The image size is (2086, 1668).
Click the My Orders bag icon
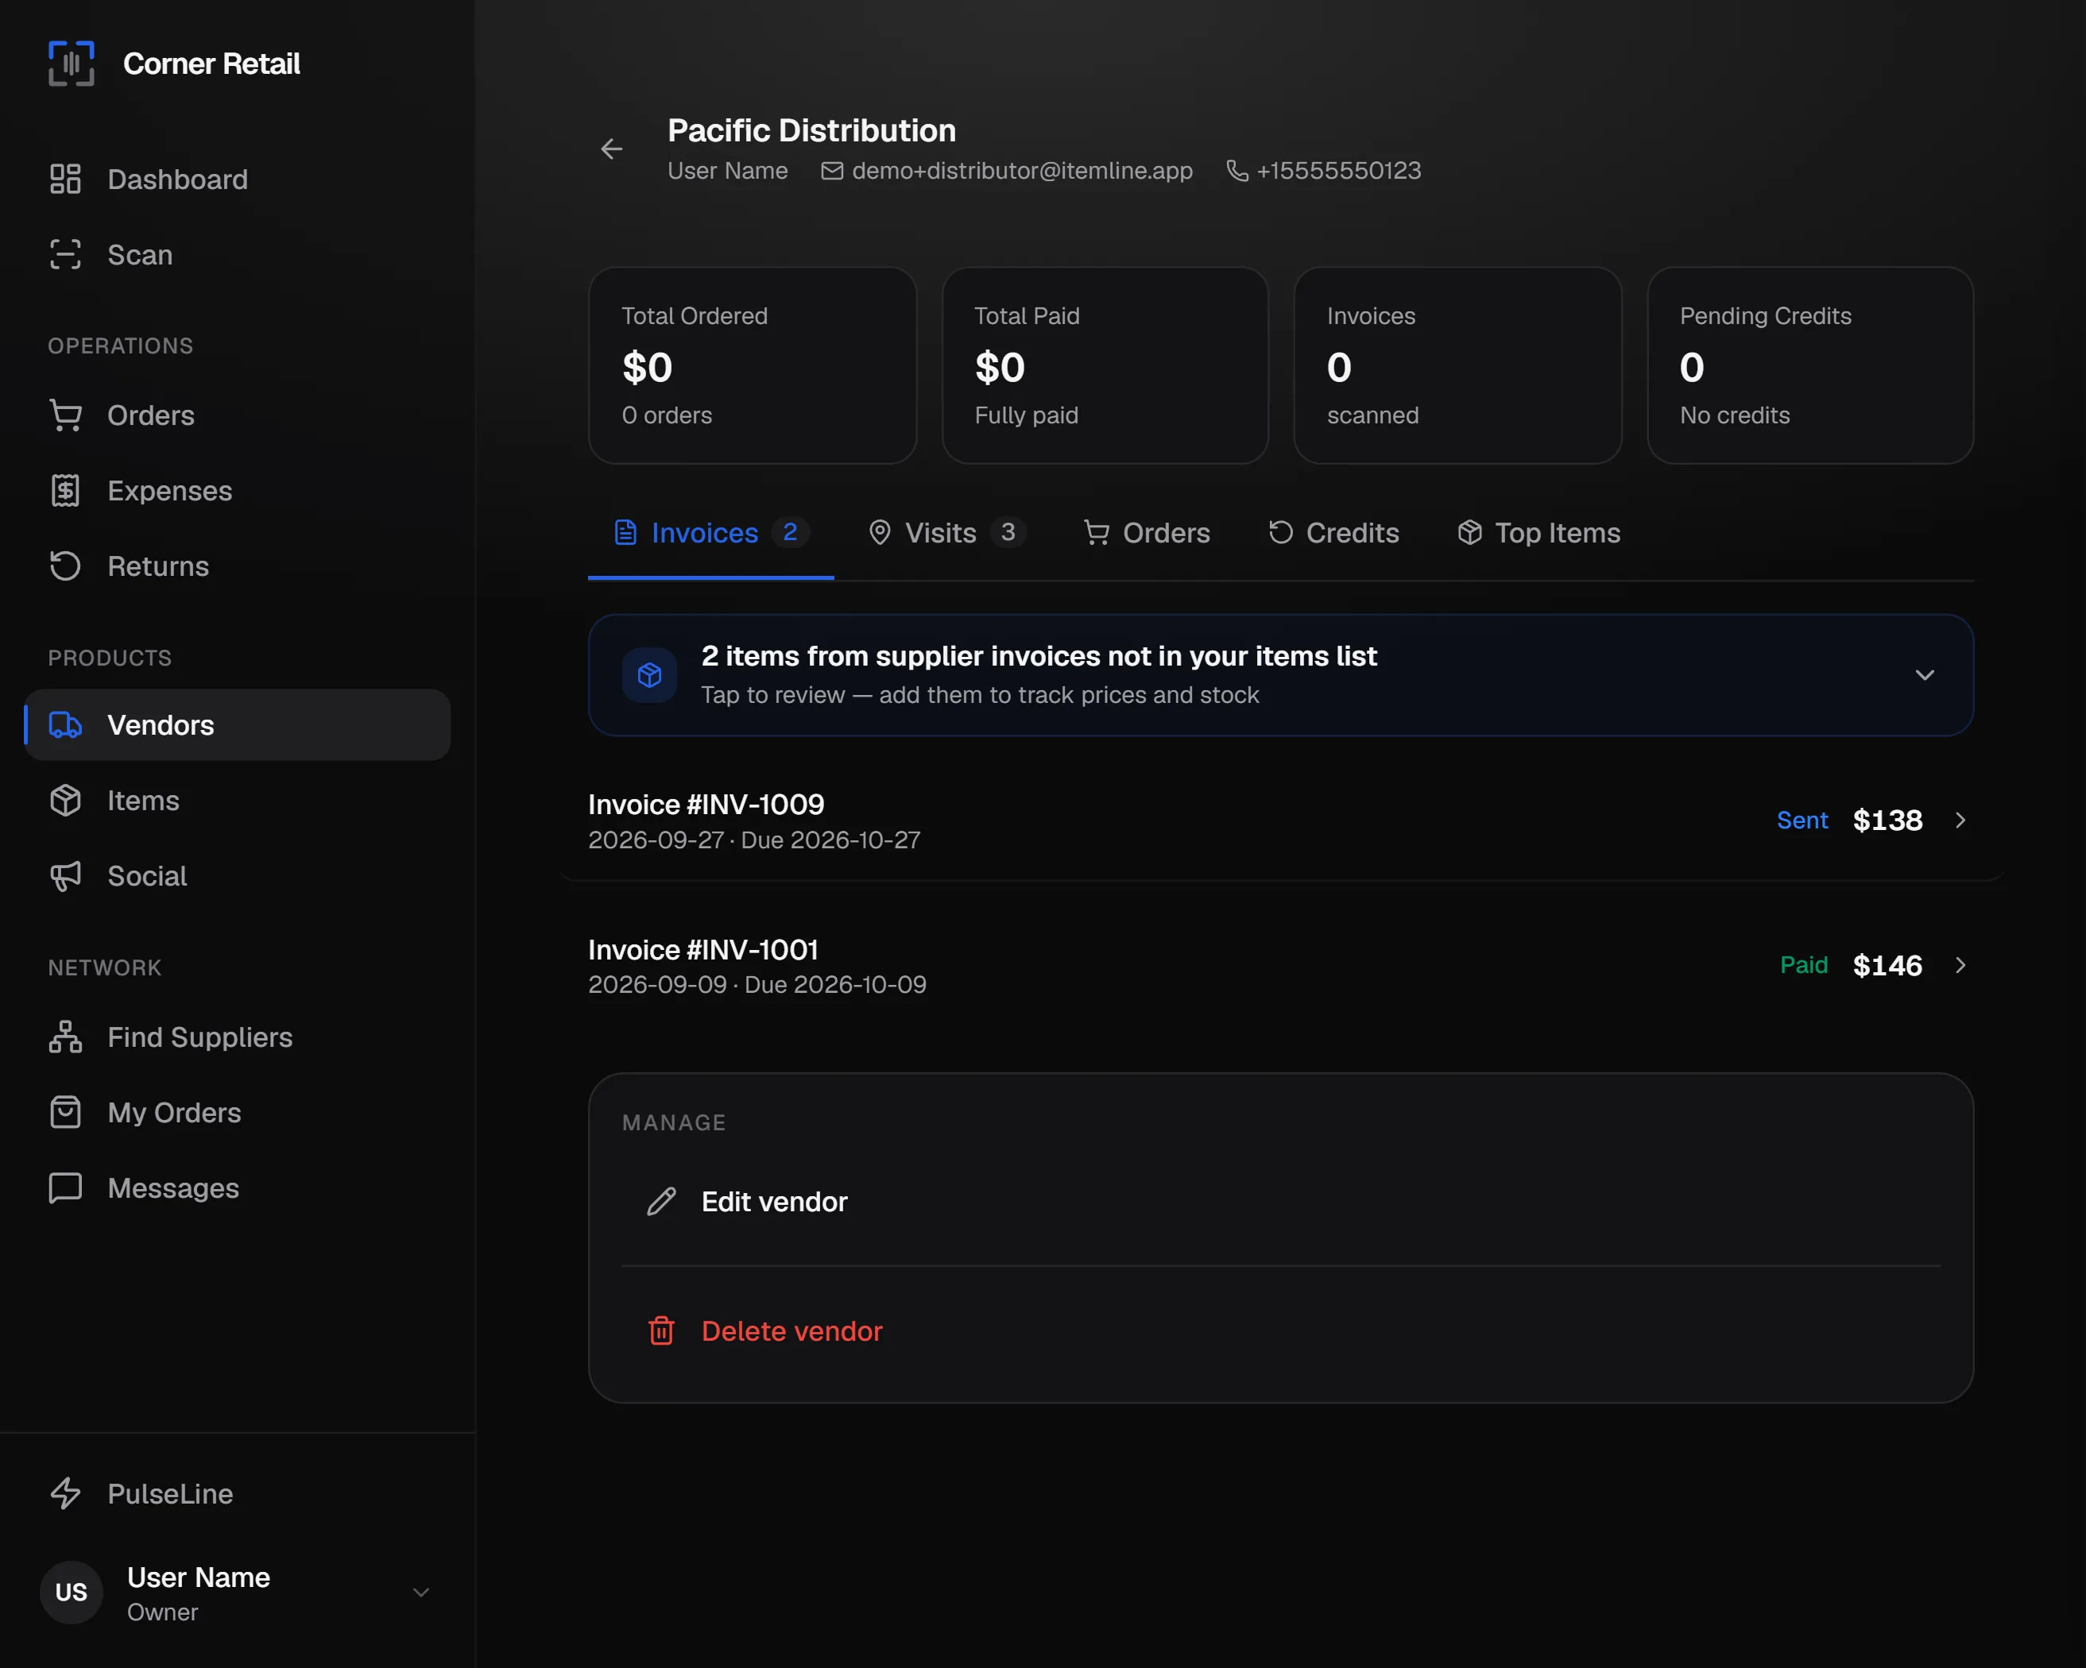[65, 1112]
